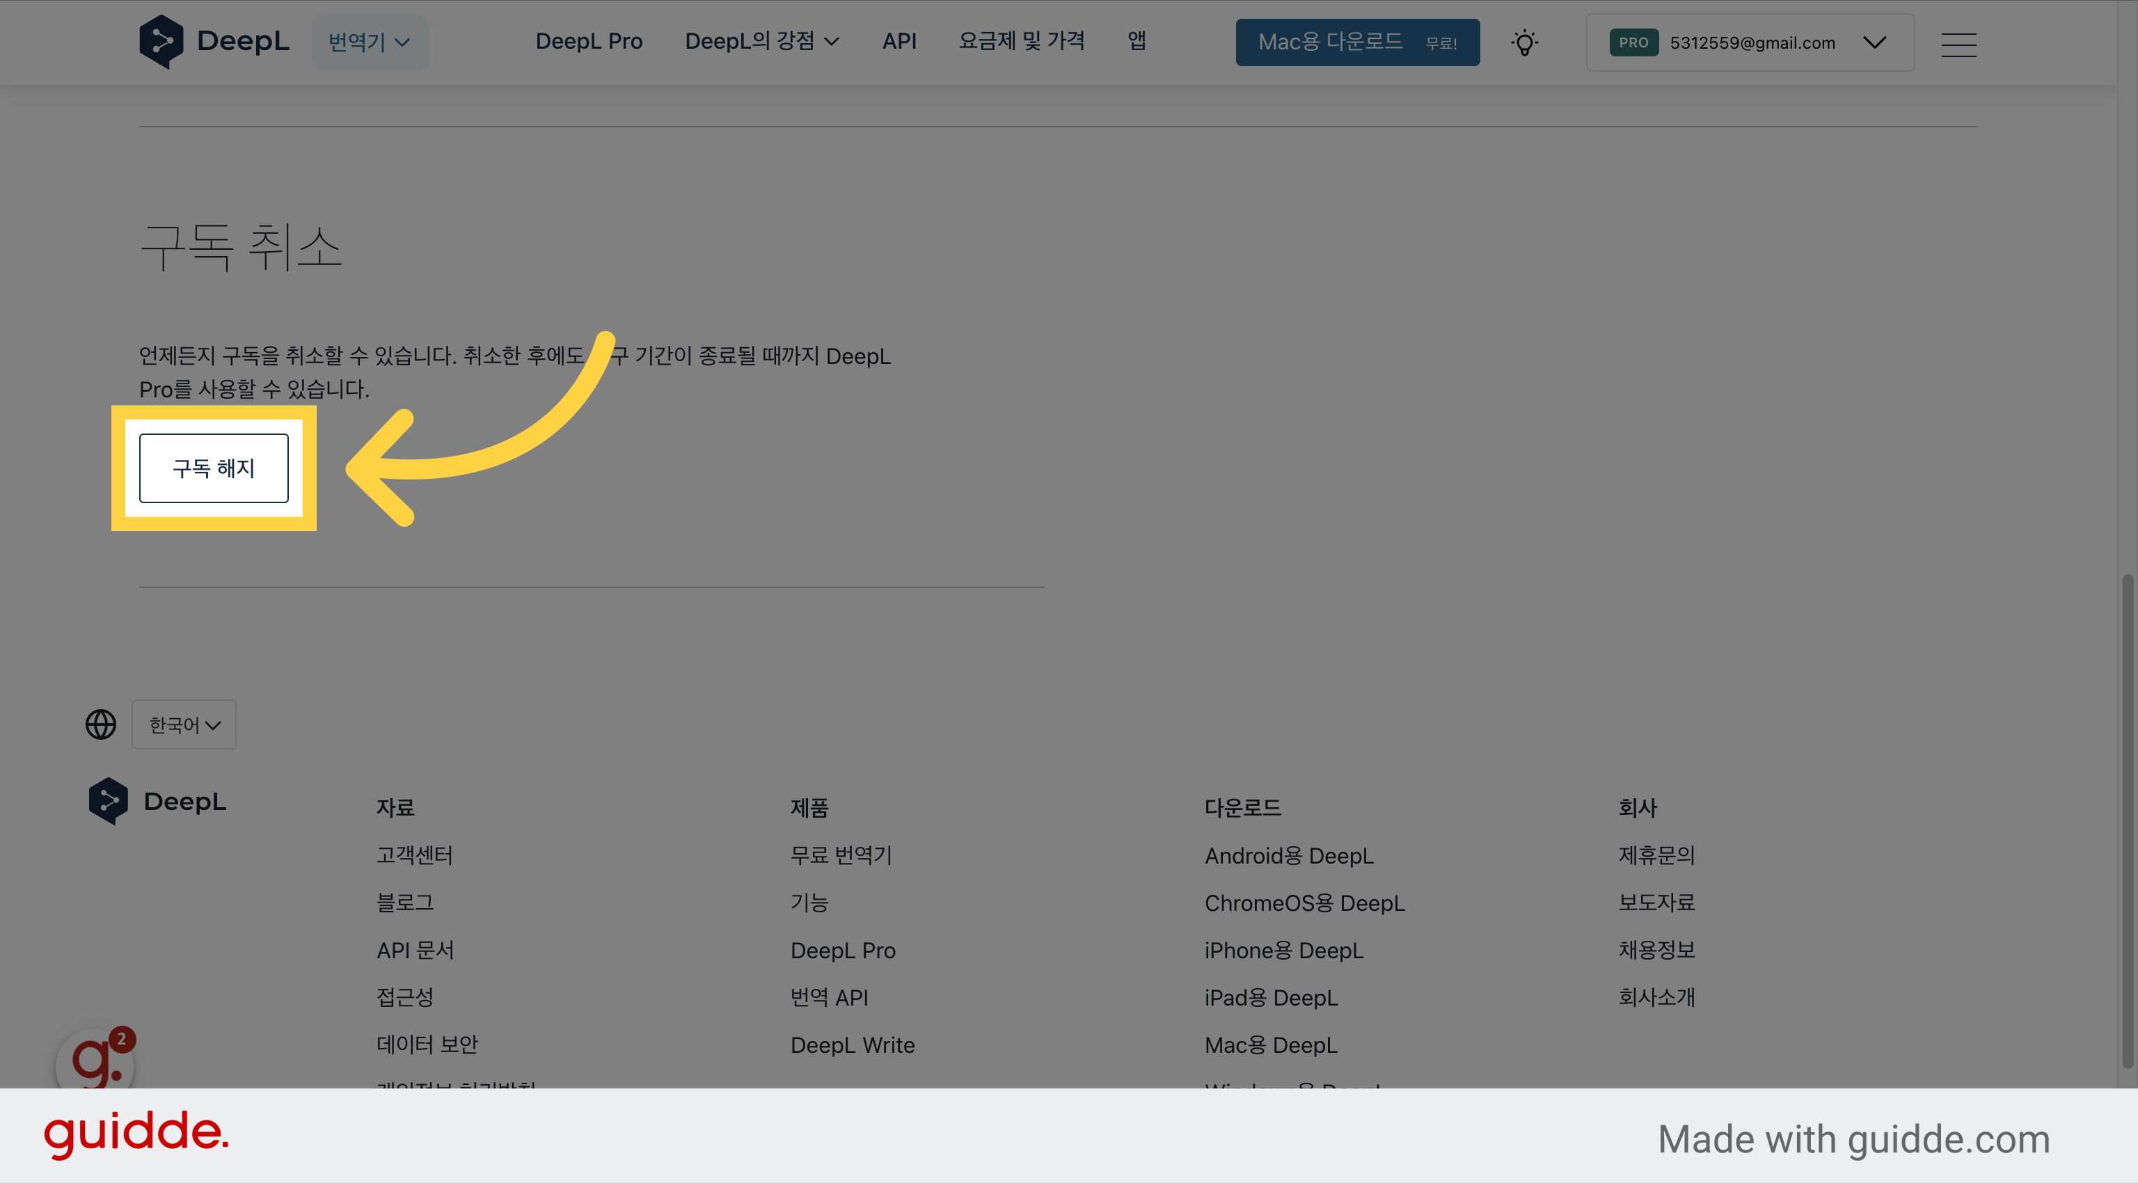The height and width of the screenshot is (1183, 2138).
Task: Open iPad용 DeepL link
Action: [x=1271, y=997]
